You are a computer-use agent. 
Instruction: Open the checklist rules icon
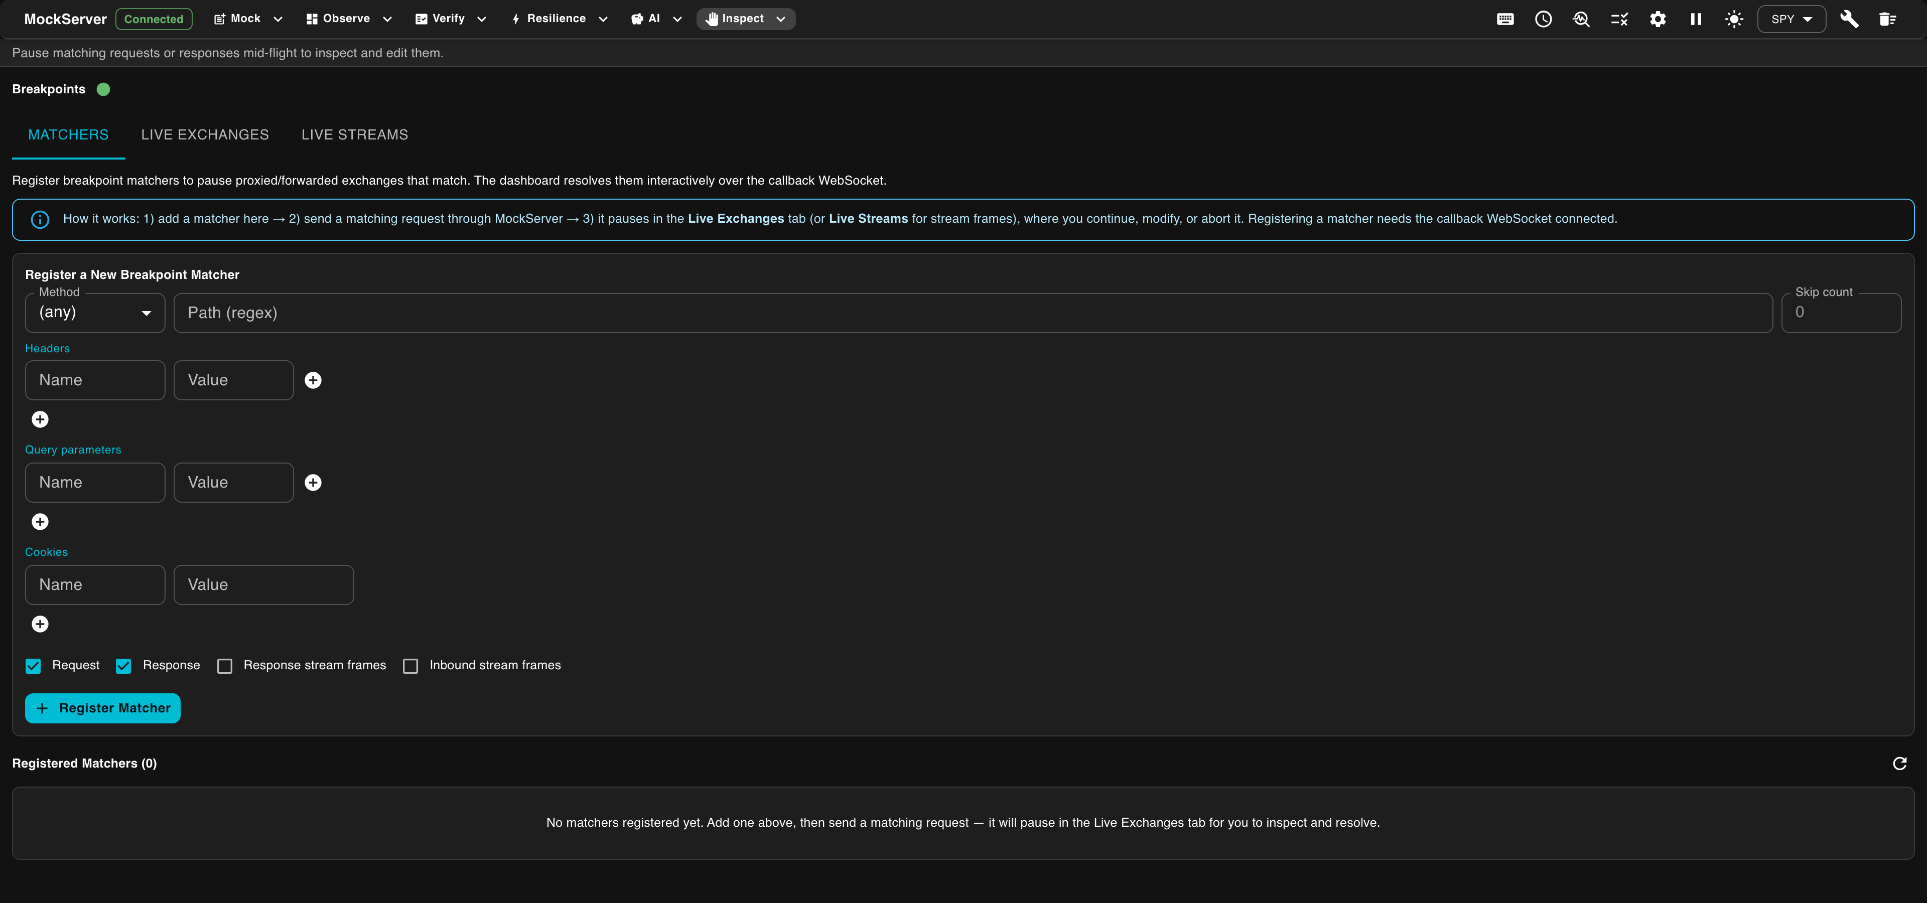pos(1619,20)
